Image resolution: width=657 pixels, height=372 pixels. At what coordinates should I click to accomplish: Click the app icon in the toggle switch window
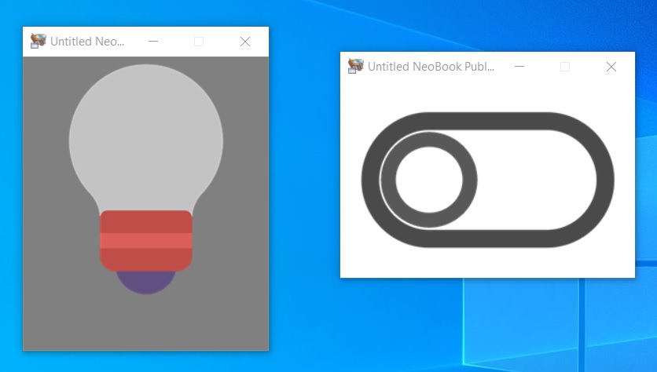tap(356, 66)
